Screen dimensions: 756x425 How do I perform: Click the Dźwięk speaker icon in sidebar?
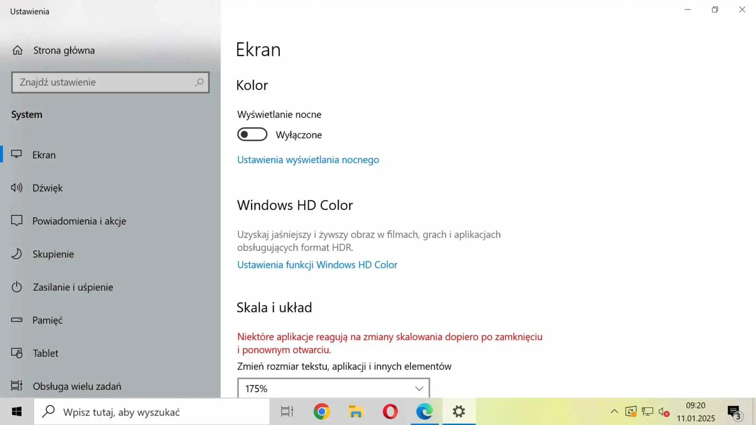click(x=17, y=188)
